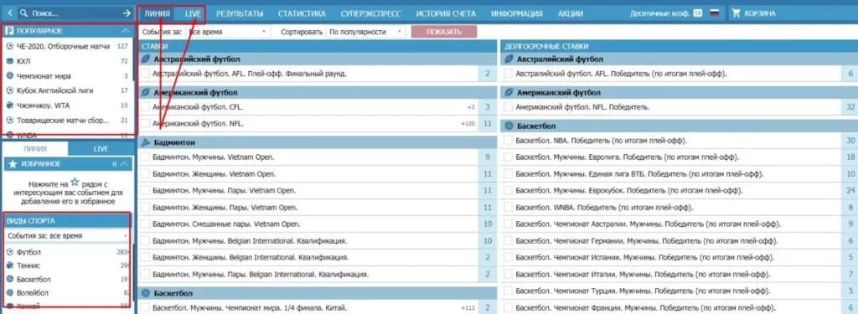The width and height of the screenshot is (858, 314).
Task: Click the search magnifier icon
Action: [x=24, y=13]
